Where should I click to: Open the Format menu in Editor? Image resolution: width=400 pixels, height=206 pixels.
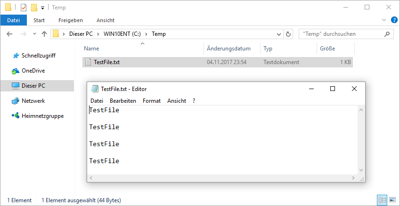[151, 101]
